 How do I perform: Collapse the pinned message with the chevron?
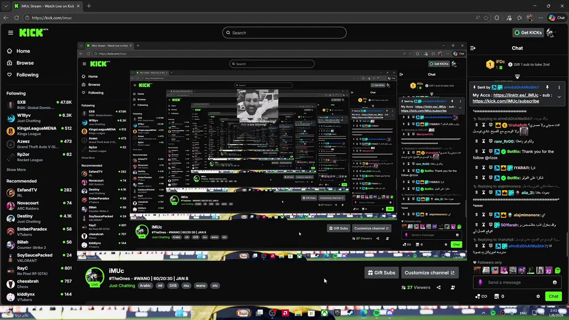tap(559, 97)
